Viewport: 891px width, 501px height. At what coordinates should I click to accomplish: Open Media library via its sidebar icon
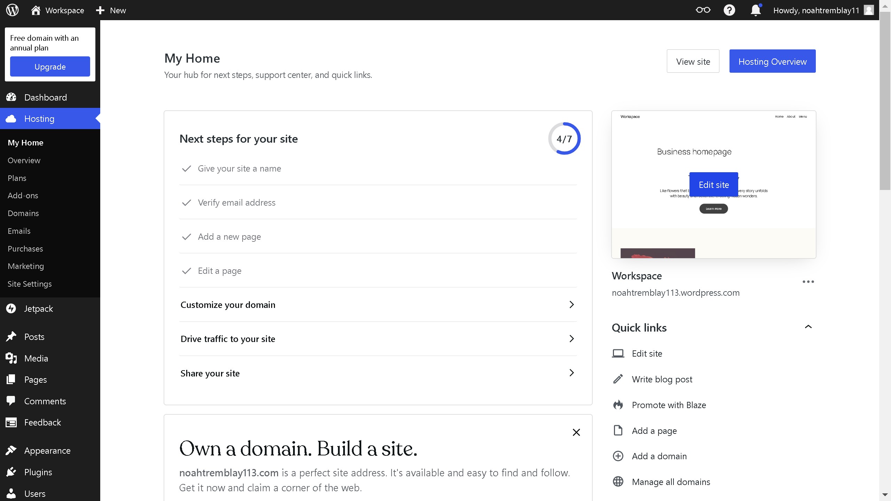tap(11, 358)
